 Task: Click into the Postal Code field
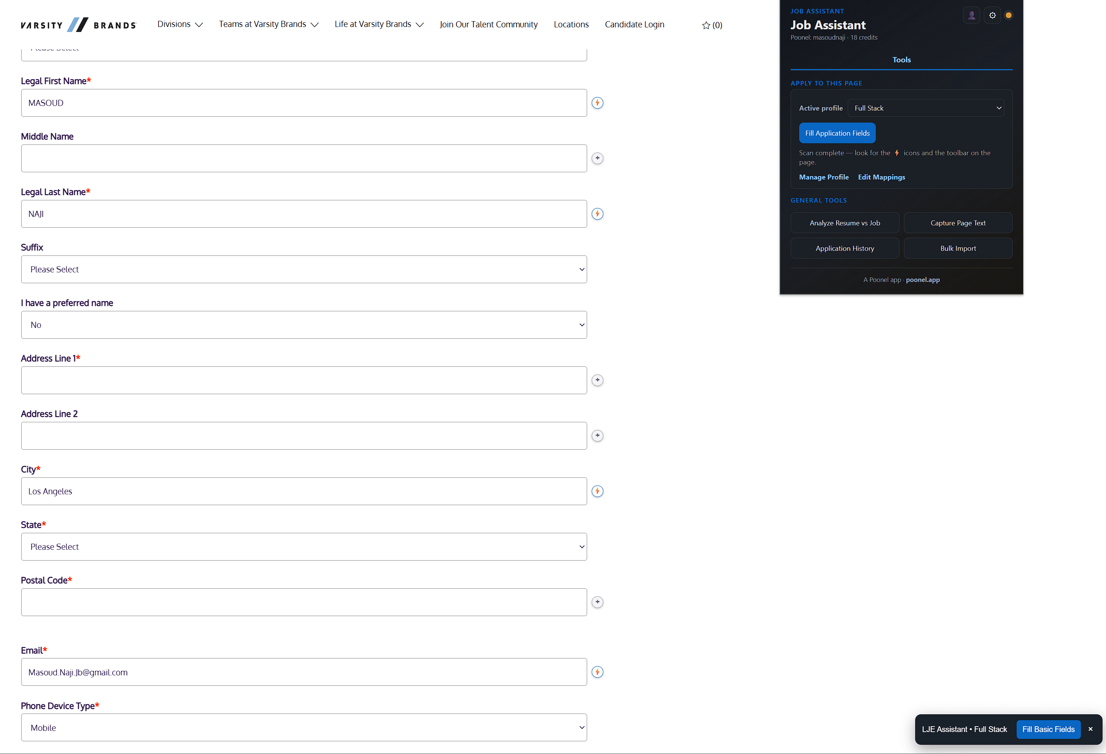pyautogui.click(x=304, y=602)
